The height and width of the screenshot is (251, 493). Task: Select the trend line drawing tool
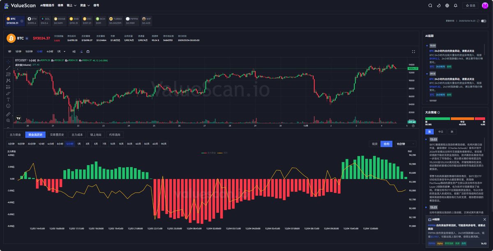tap(8, 68)
